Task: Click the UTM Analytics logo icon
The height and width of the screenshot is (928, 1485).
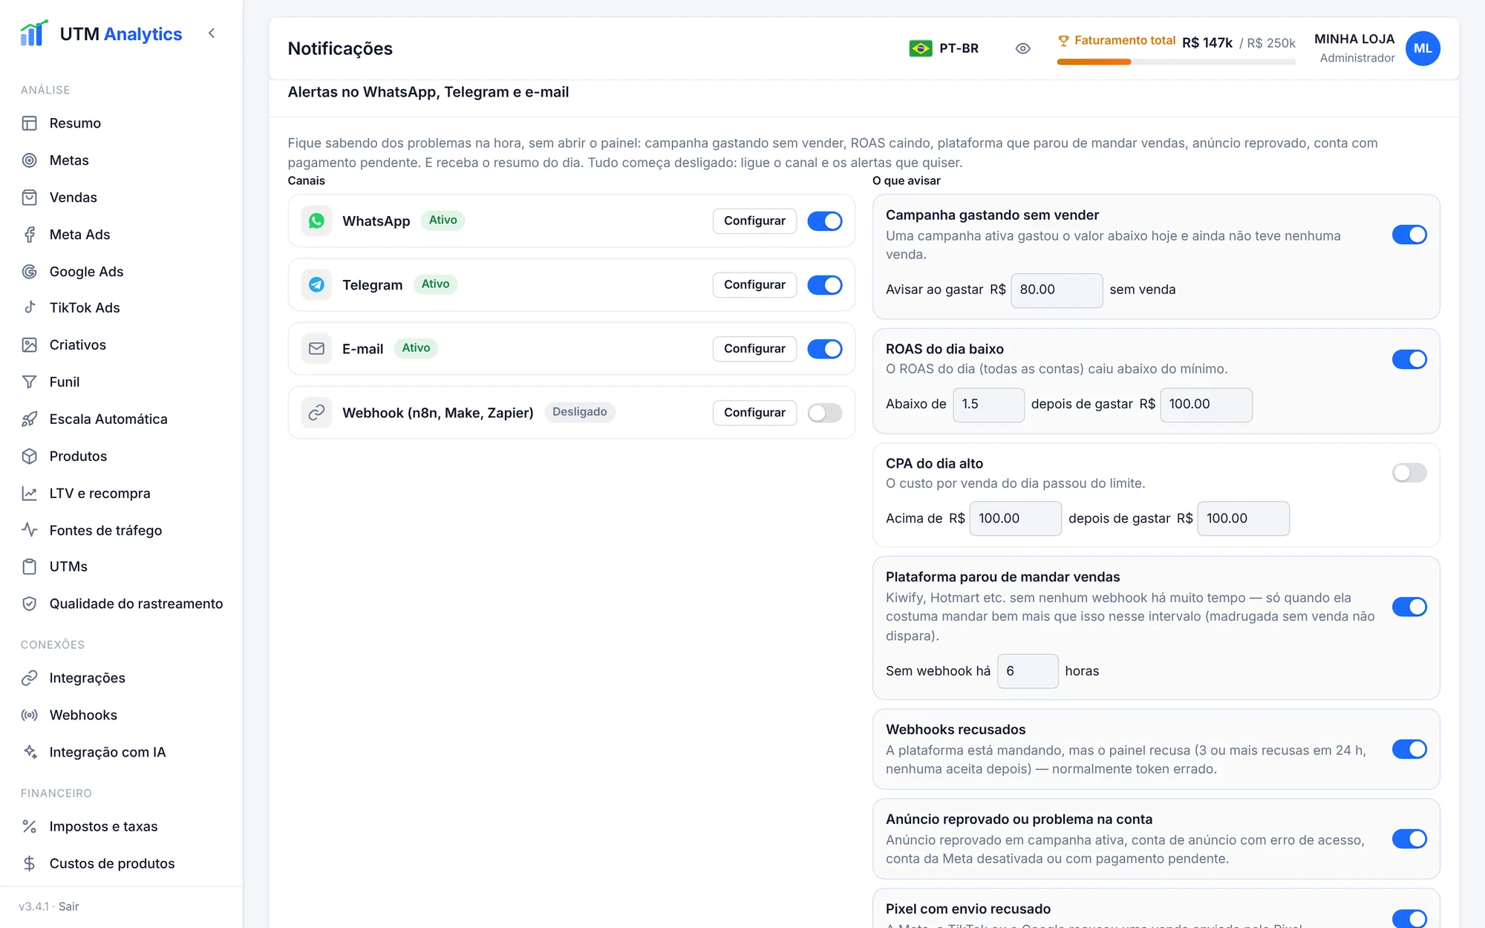Action: (33, 33)
